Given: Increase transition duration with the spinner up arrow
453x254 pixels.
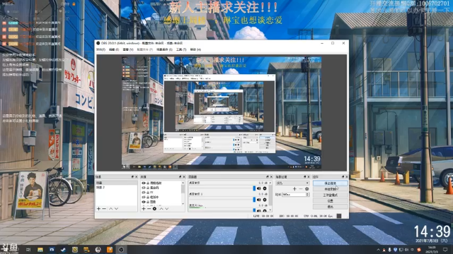Looking at the screenshot, I should (x=307, y=193).
